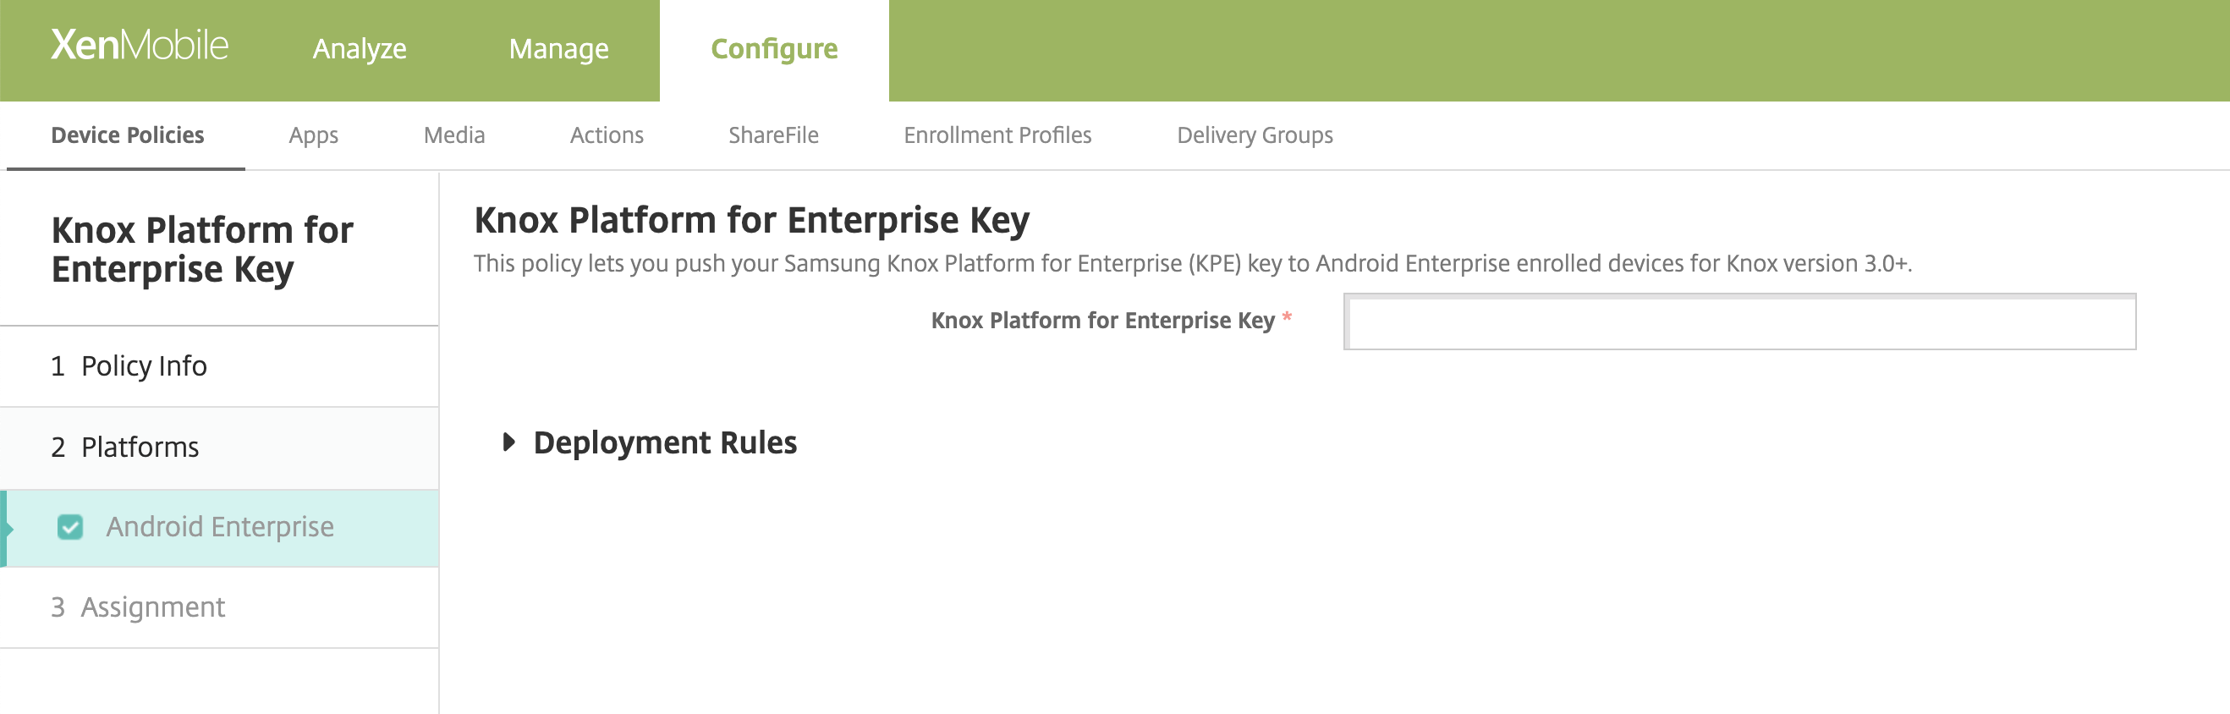Image resolution: width=2230 pixels, height=714 pixels.
Task: Open the Media subtab
Action: 453,135
